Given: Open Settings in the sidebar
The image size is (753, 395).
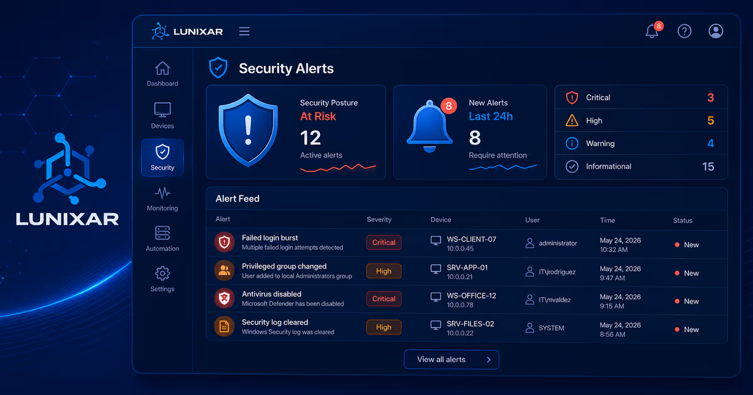Looking at the screenshot, I should (x=163, y=280).
